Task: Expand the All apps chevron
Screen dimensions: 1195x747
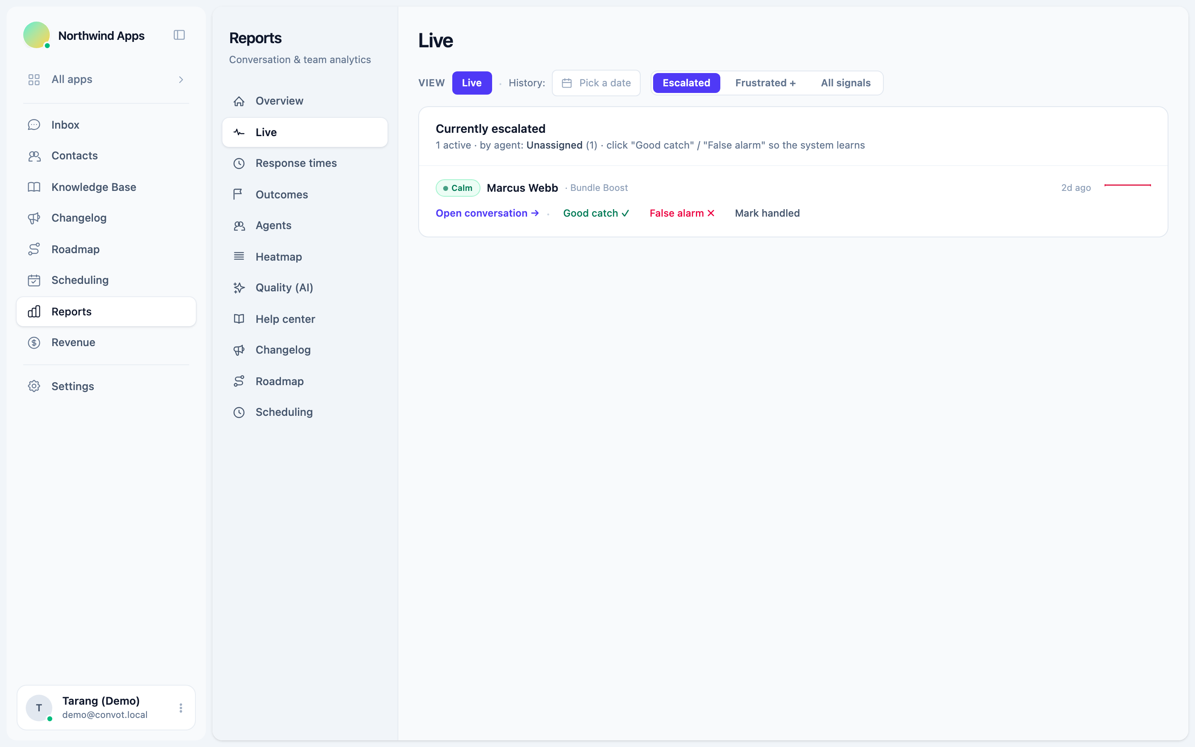Action: click(181, 80)
